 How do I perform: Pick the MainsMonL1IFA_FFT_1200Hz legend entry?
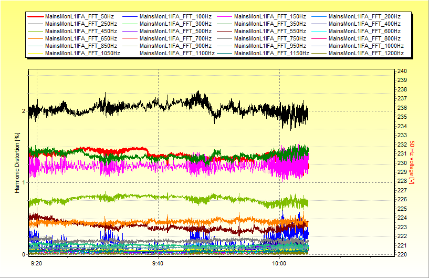coord(366,53)
